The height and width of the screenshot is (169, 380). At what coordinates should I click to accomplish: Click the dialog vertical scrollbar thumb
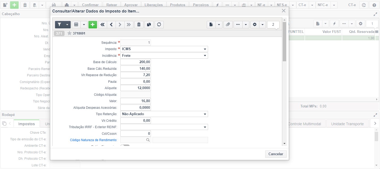tap(284, 42)
